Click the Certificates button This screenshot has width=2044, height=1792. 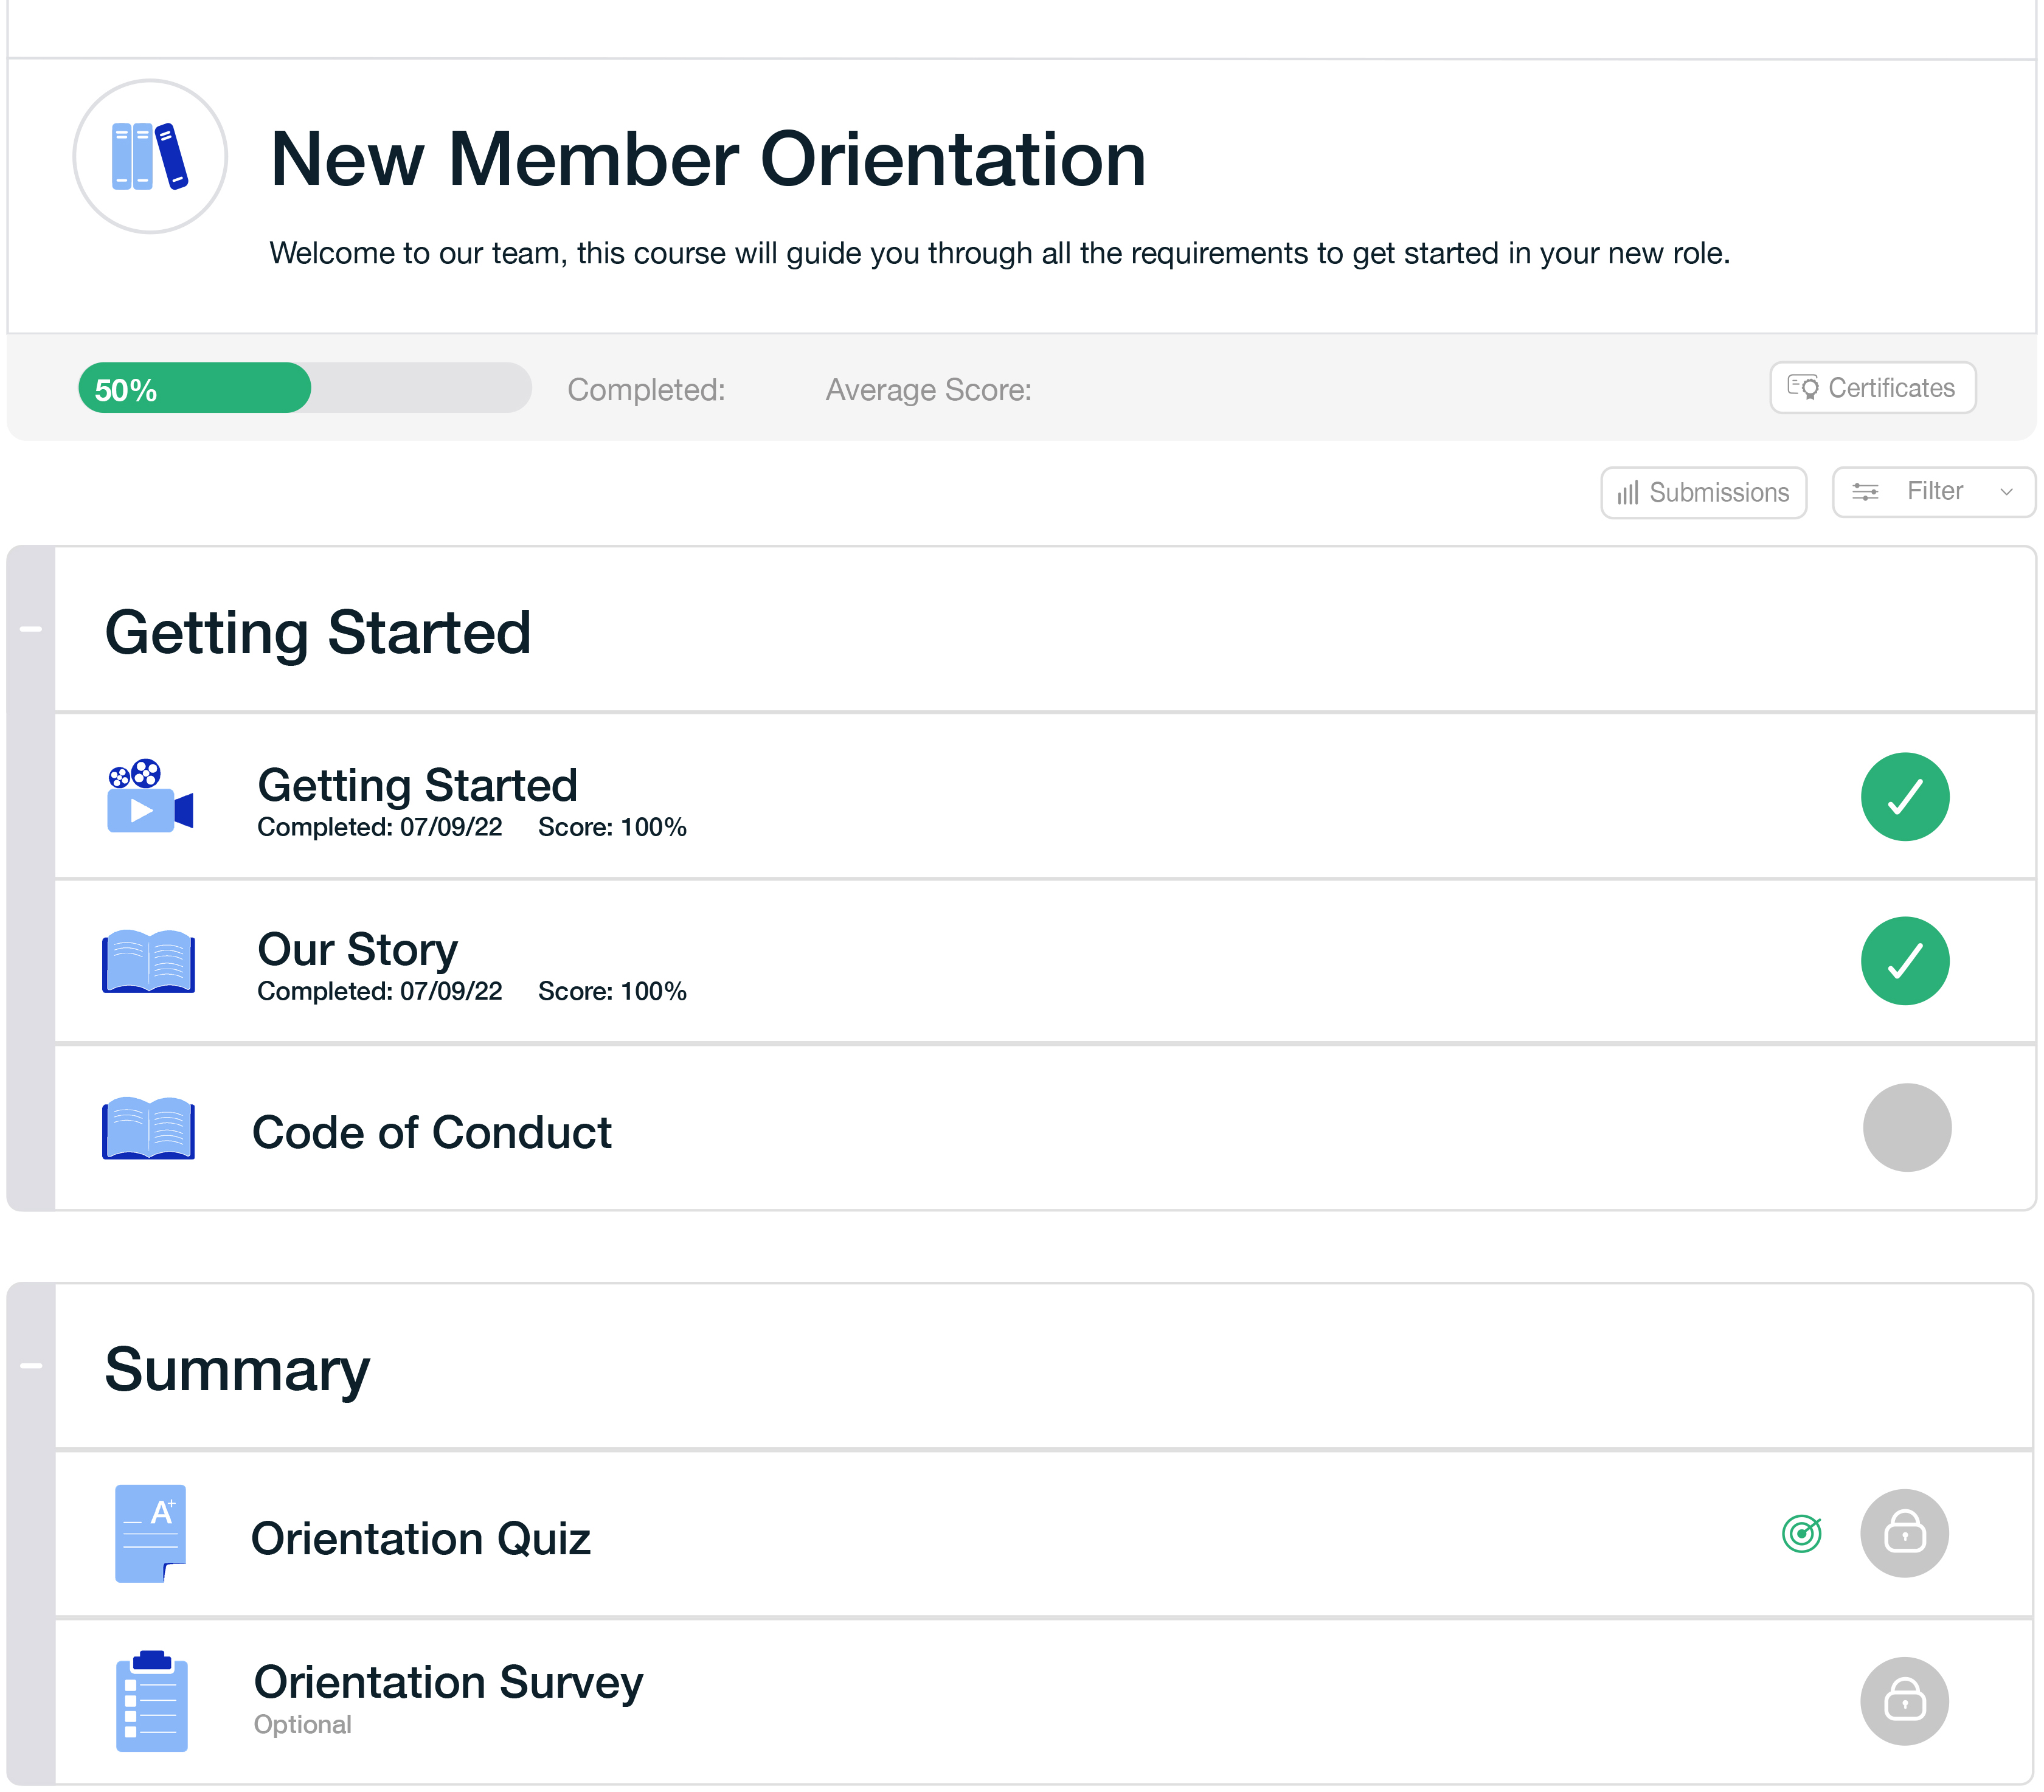click(1871, 388)
